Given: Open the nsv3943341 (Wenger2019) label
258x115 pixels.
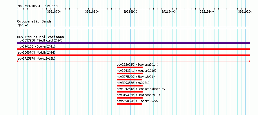Looking at the screenshot, I should click(x=137, y=71).
